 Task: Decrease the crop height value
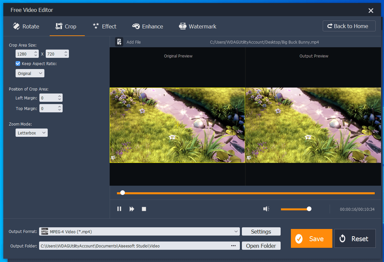(66, 56)
